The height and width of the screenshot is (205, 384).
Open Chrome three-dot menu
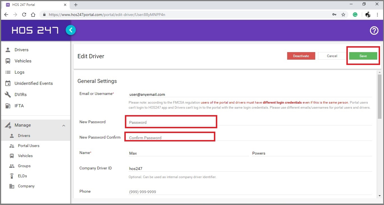click(x=378, y=15)
